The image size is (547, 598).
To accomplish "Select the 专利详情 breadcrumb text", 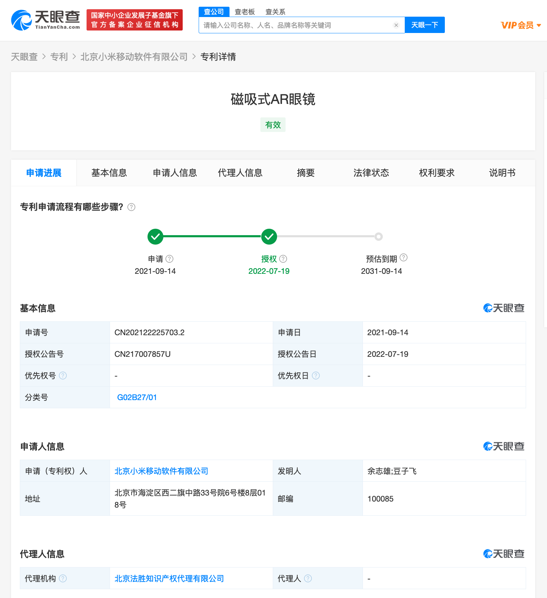I will [x=219, y=57].
